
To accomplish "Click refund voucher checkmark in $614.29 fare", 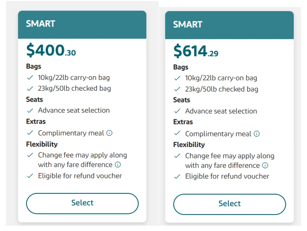I will tap(177, 177).
